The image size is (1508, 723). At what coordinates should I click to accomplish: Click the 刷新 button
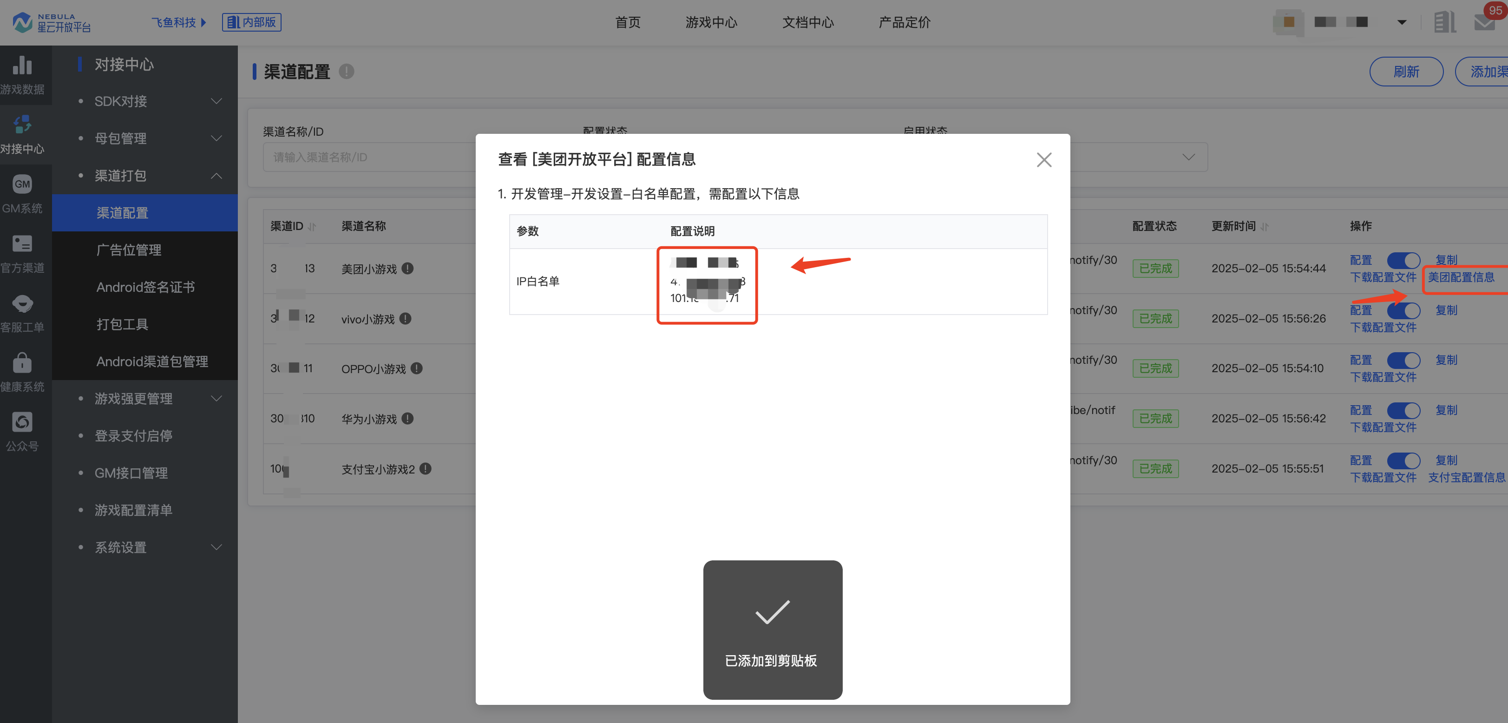click(1406, 72)
